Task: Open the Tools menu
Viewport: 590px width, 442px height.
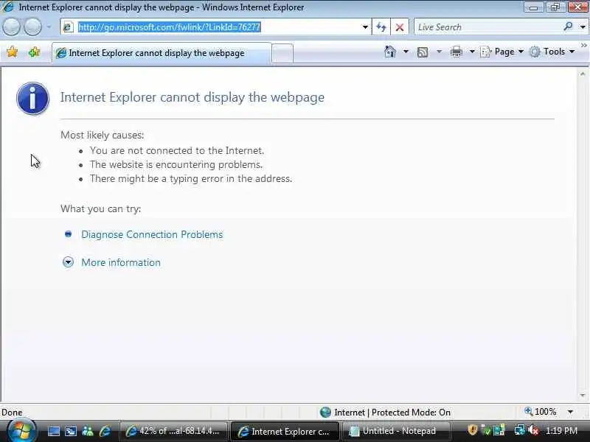Action: point(552,52)
